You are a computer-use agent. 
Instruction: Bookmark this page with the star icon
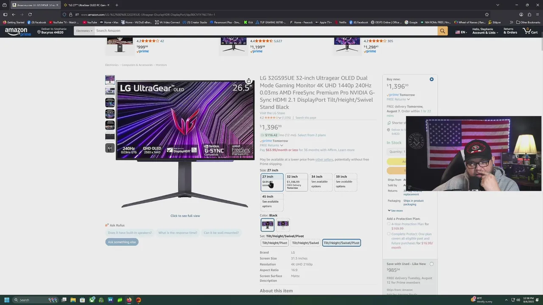[x=487, y=14]
